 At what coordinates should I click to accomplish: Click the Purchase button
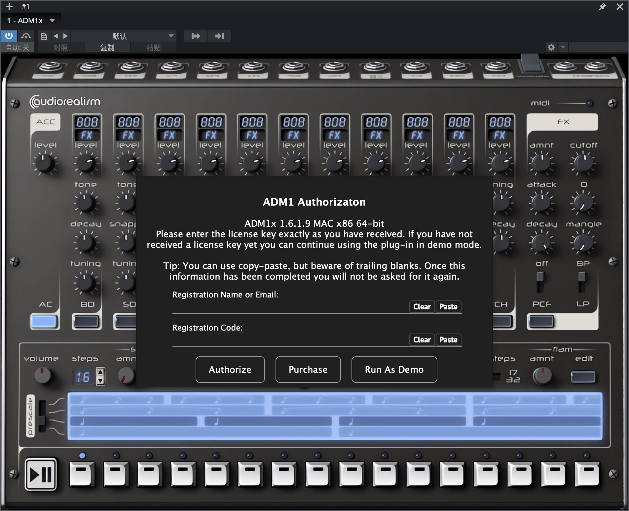click(x=308, y=370)
